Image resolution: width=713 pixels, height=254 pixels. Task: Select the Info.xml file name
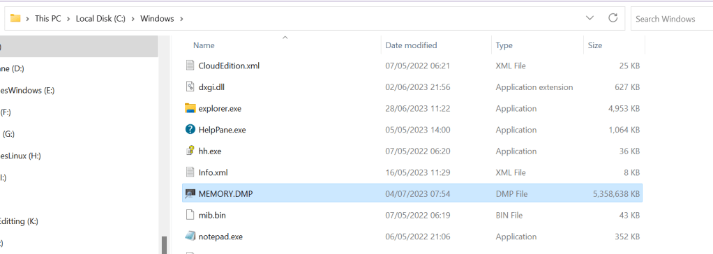[x=213, y=172]
